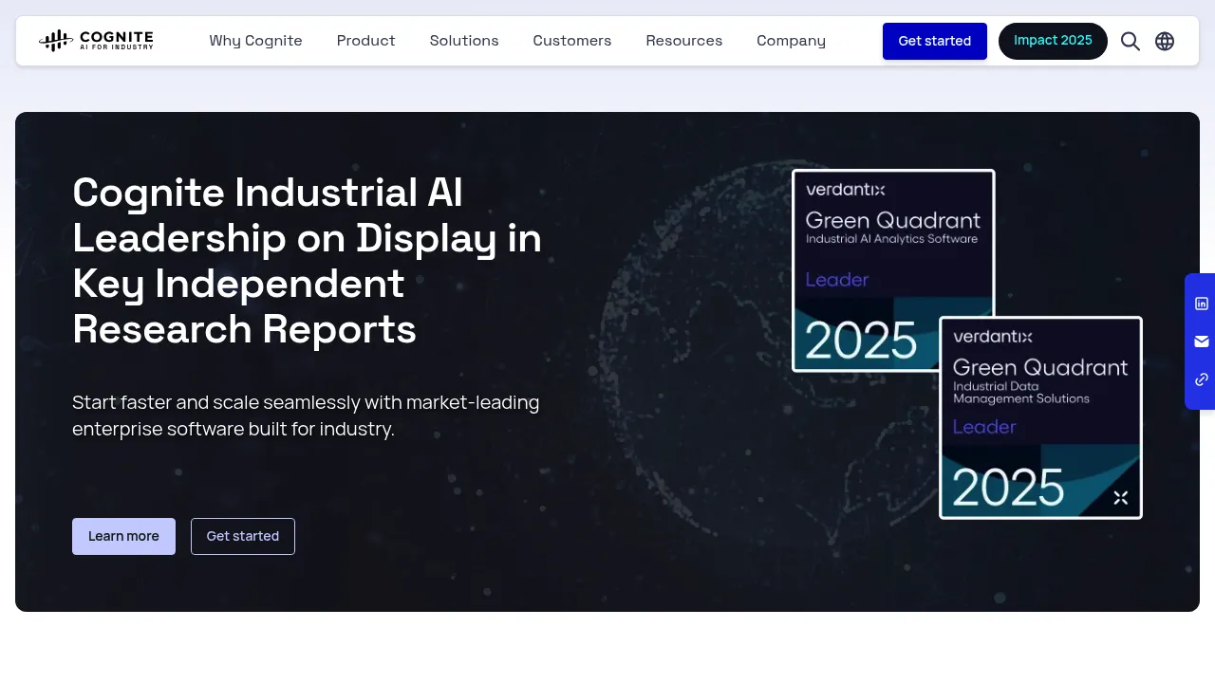Open the Company menu item
The width and height of the screenshot is (1215, 683).
tap(792, 41)
